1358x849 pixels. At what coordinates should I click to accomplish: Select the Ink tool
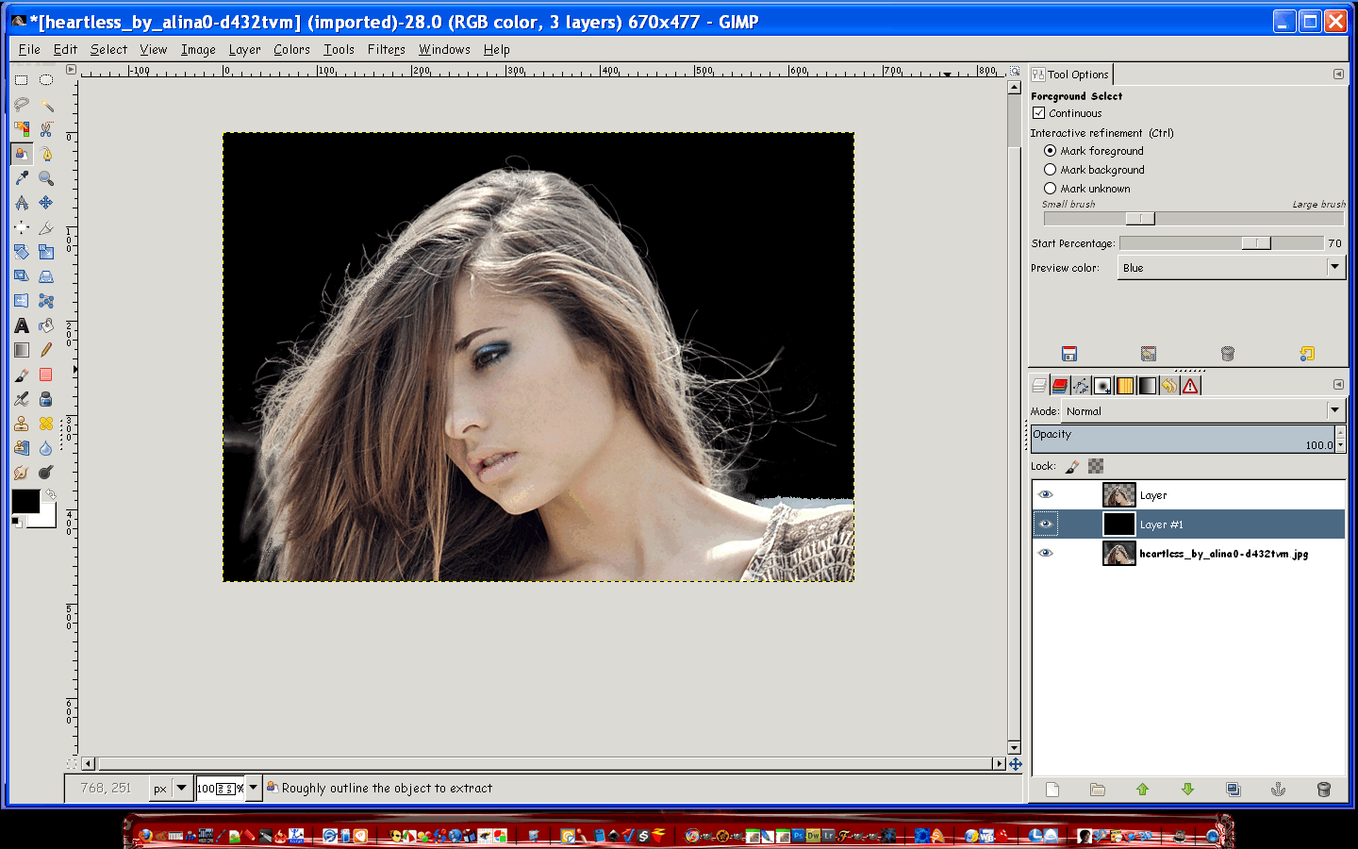pyautogui.click(x=45, y=399)
